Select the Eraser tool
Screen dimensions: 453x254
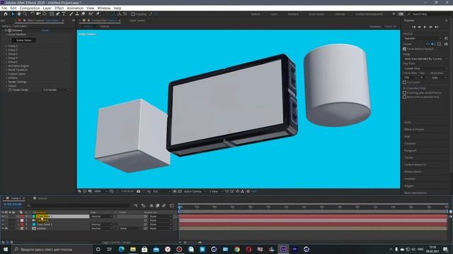tap(84, 14)
